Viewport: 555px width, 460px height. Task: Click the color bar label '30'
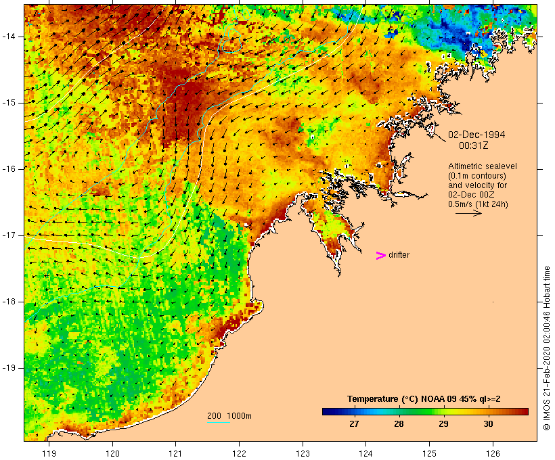(488, 423)
